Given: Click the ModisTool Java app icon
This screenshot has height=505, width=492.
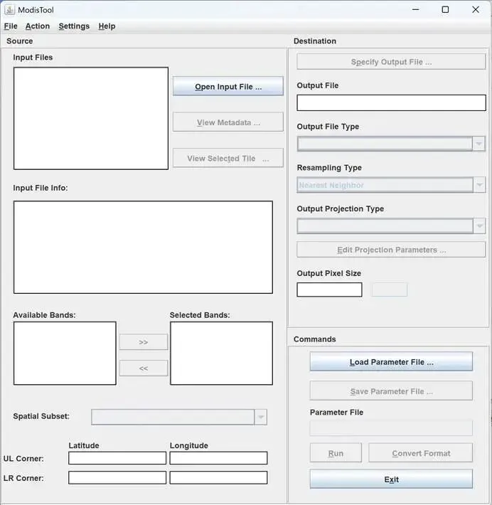Looking at the screenshot, I should (9, 10).
